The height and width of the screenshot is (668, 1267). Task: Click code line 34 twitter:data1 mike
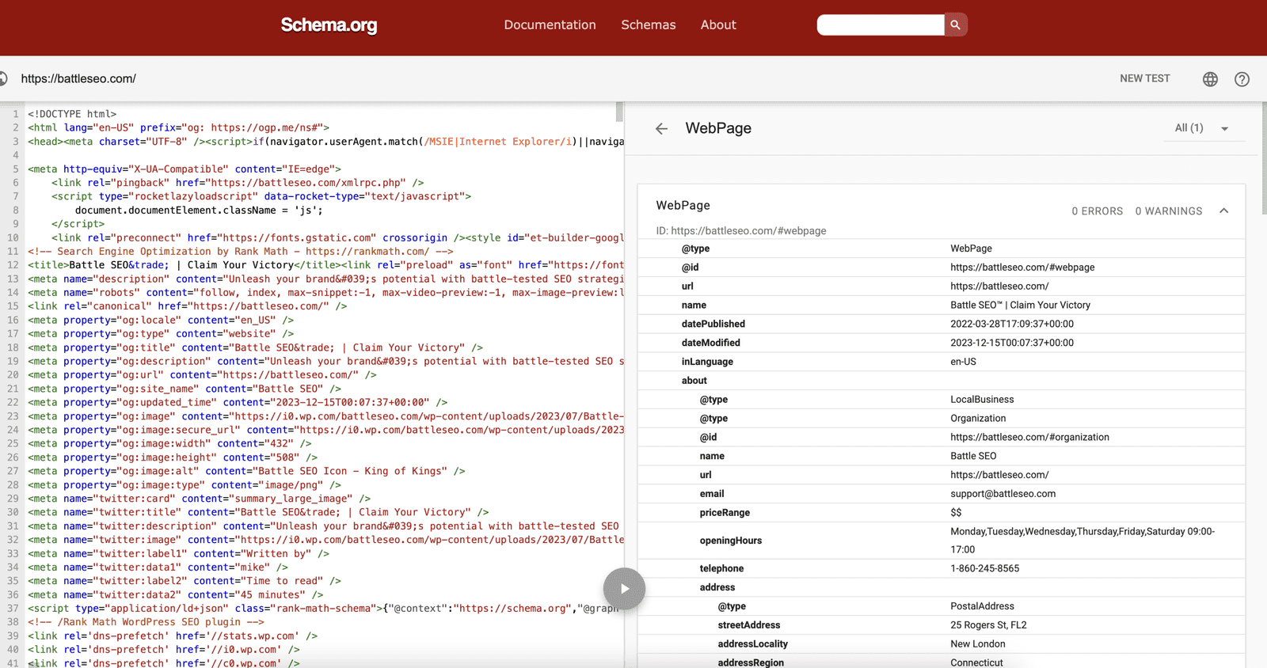coord(158,567)
